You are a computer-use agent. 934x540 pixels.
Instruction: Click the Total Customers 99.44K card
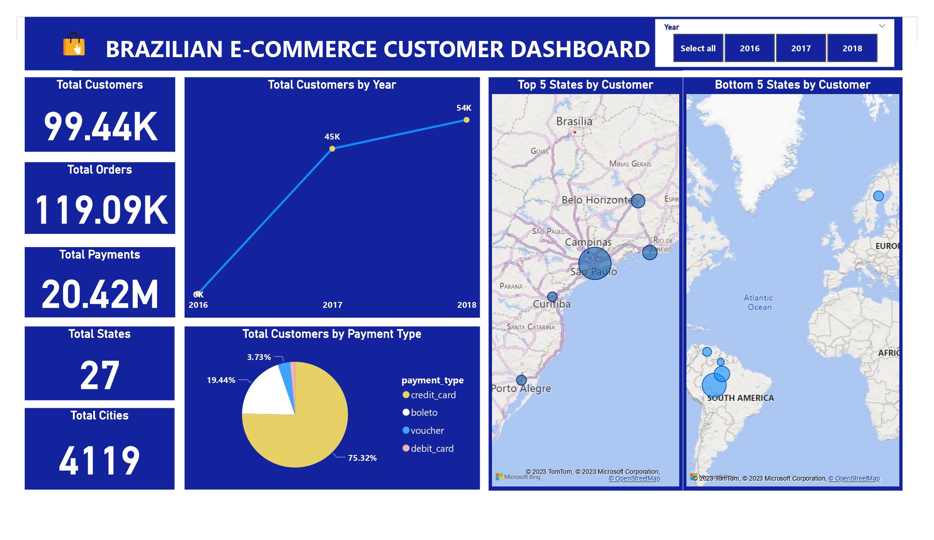pyautogui.click(x=100, y=115)
